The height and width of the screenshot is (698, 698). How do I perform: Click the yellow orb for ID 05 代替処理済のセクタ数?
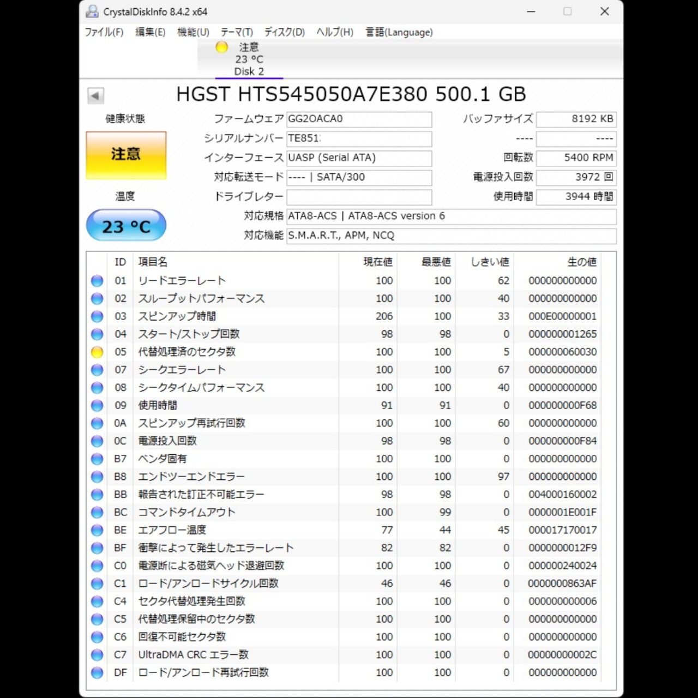click(97, 352)
